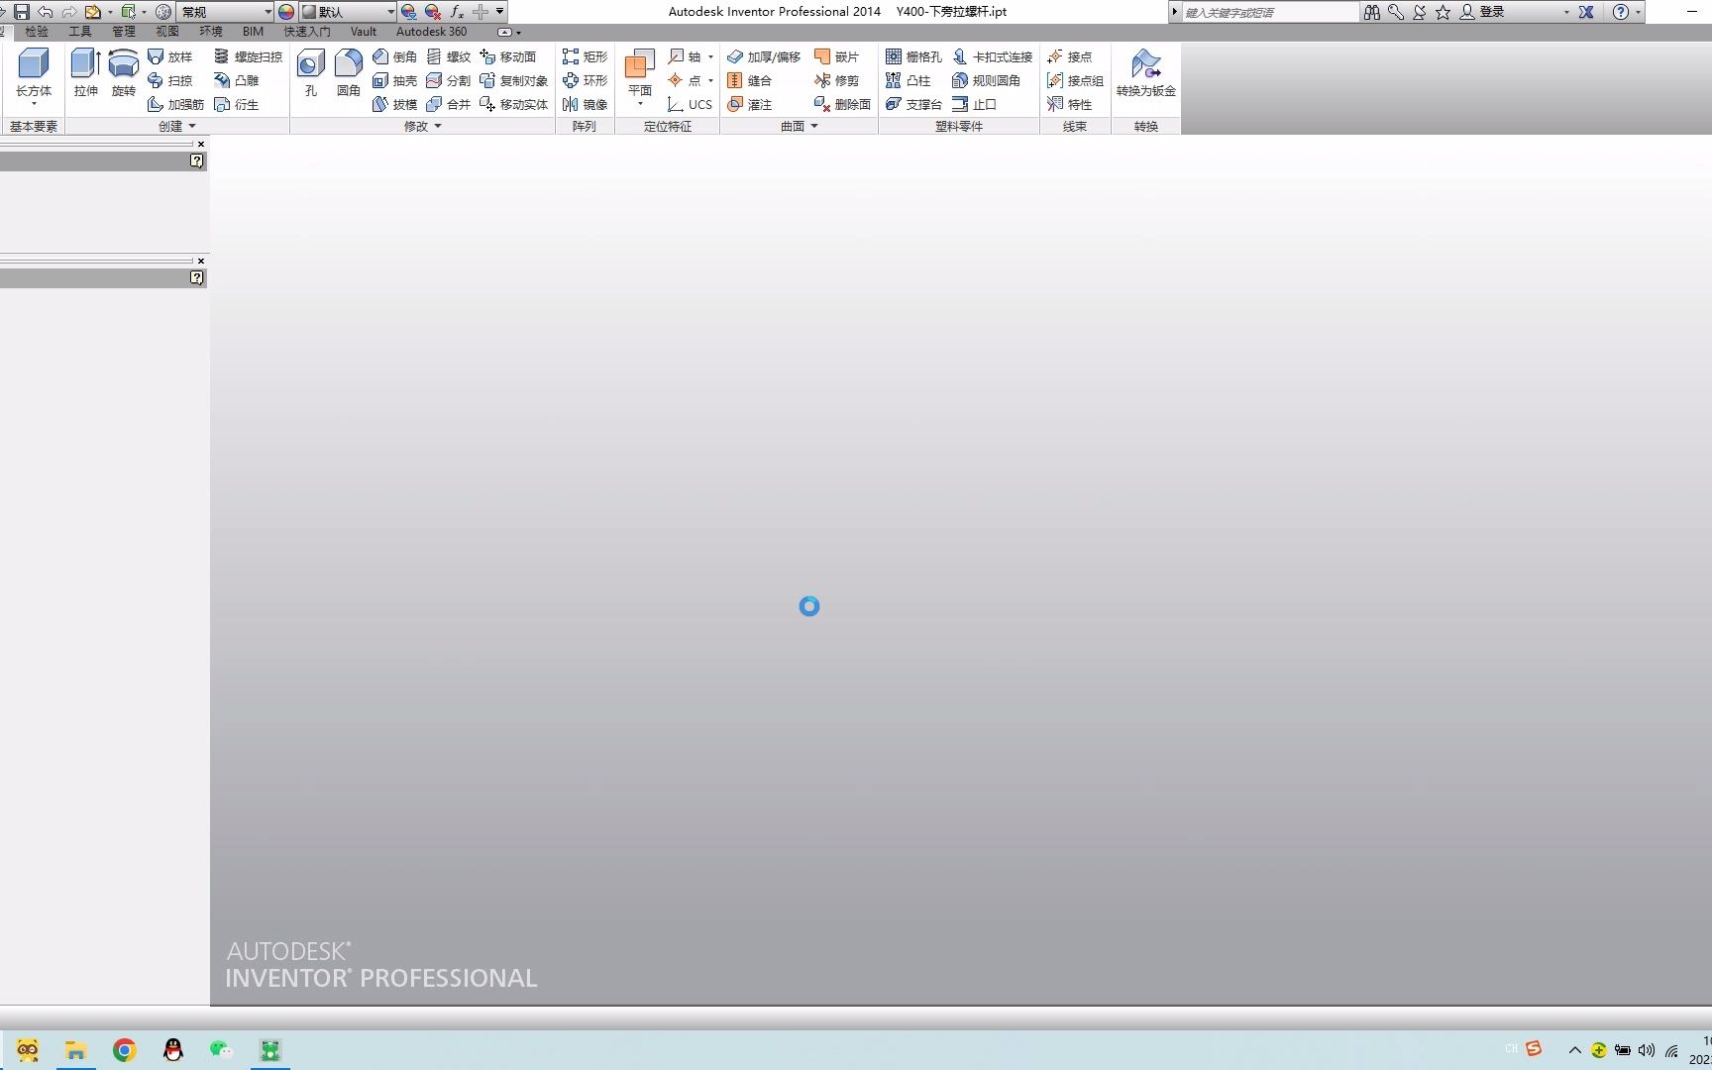The height and width of the screenshot is (1070, 1712).
Task: Open the 工具 ribbon tab
Action: point(80,32)
